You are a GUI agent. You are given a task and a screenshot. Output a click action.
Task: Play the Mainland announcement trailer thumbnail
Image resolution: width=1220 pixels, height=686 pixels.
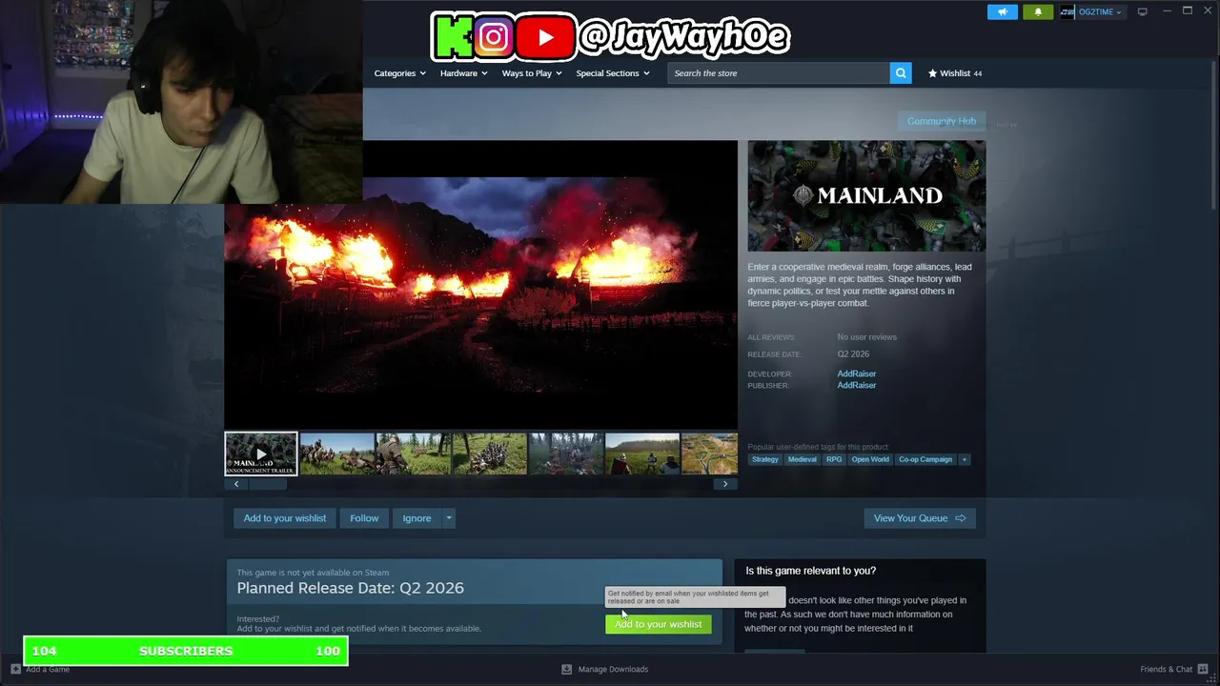(x=261, y=454)
